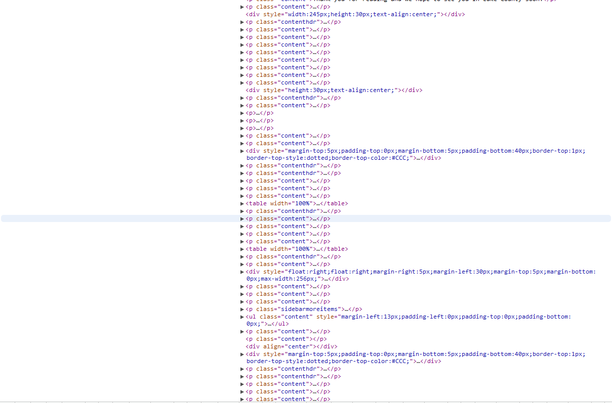This screenshot has height=403, width=612.
Task: Click the highlighted p class="content" row
Action: pyautogui.click(x=288, y=218)
